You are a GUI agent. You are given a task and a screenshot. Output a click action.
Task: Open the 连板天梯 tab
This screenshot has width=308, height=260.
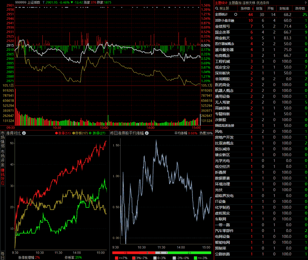point(249,3)
